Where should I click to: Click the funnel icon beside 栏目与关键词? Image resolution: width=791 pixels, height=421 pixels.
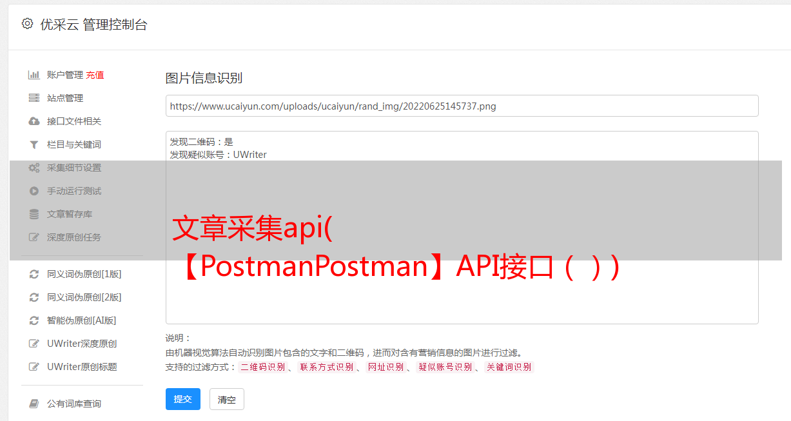34,144
